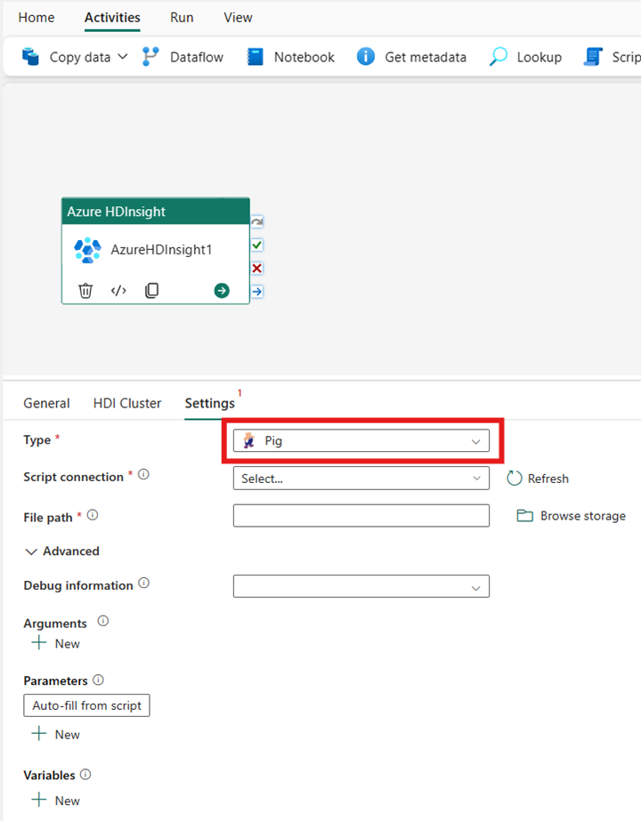
Task: Click the On fail red X connector
Action: [x=256, y=268]
